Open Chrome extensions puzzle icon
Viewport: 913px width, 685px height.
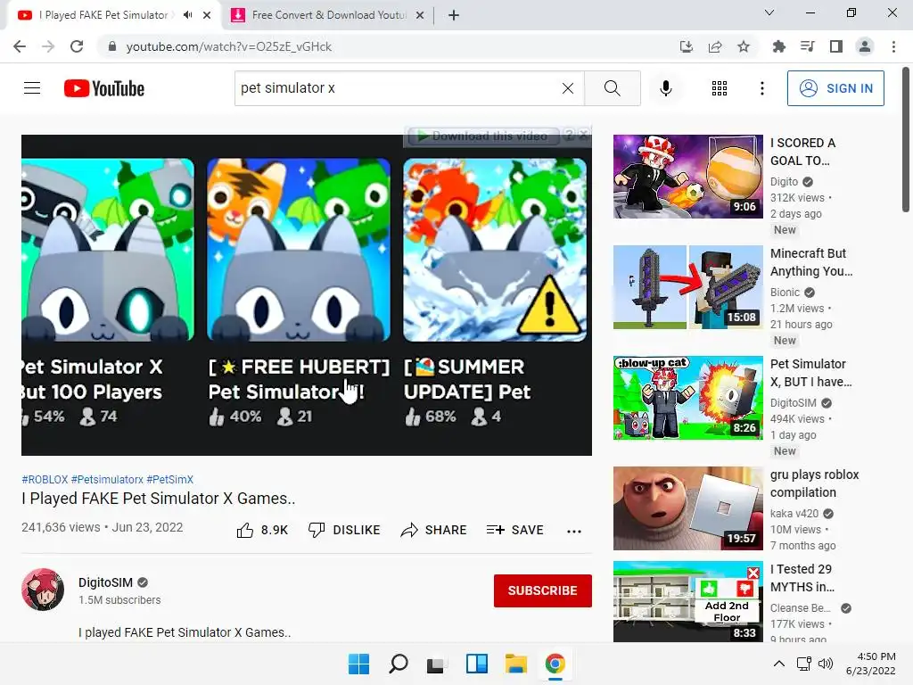779,46
